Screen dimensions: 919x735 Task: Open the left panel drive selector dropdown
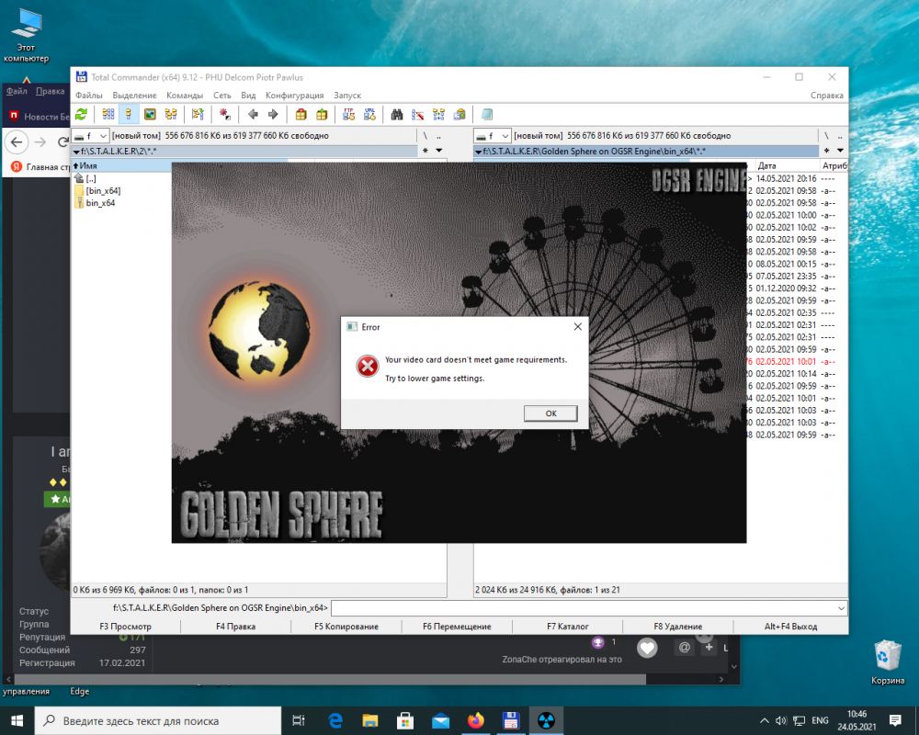92,136
